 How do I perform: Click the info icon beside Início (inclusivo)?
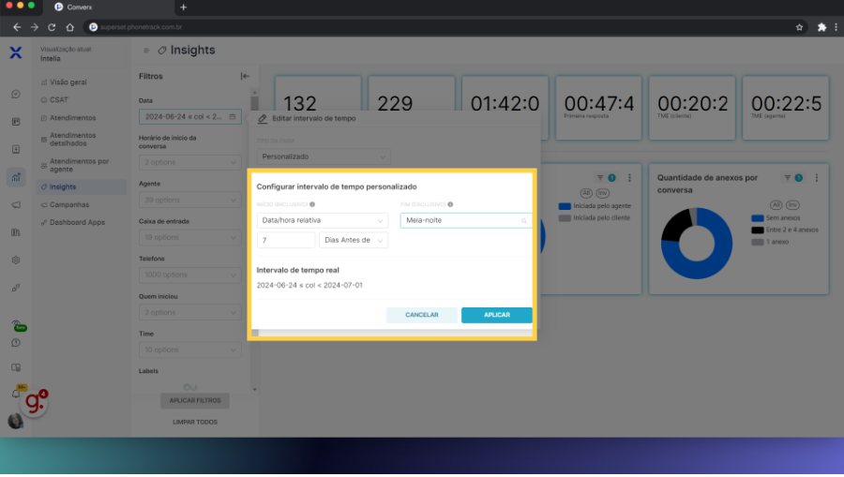coord(311,204)
